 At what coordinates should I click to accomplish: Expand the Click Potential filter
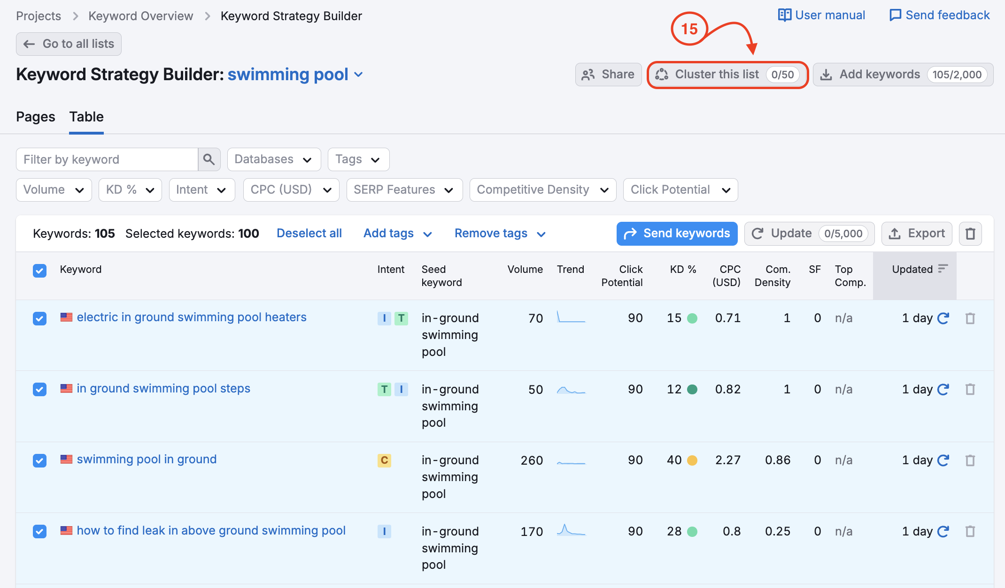[680, 189]
